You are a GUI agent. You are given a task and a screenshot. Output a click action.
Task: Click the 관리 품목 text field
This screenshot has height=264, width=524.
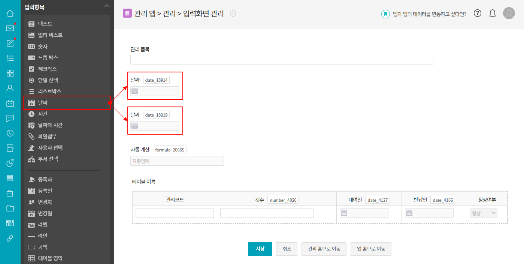tap(281, 60)
